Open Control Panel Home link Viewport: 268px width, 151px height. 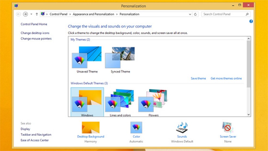pos(34,24)
